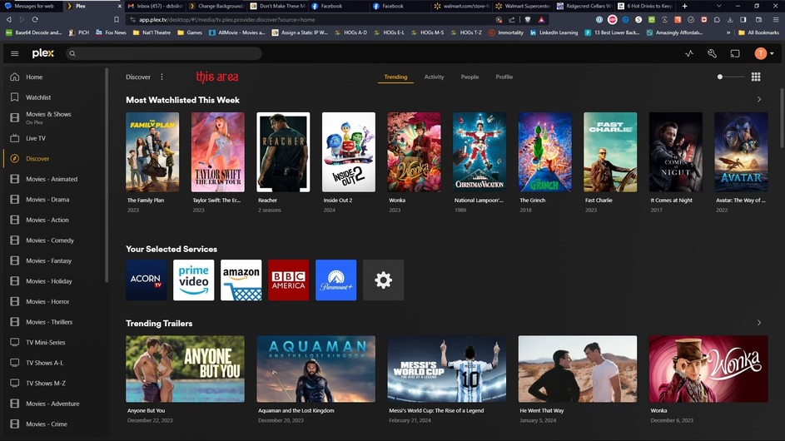This screenshot has height=441, width=785.
Task: Select the Amazon store service tile
Action: coord(241,280)
